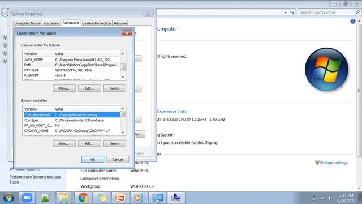Open the Sticky Notes taskbar icon
362x204 pixels.
pos(102,198)
